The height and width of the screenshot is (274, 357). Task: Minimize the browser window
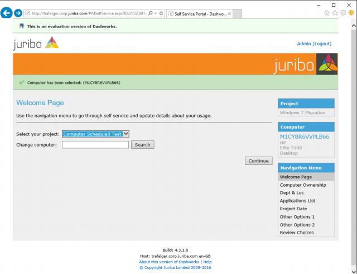coord(319,5)
